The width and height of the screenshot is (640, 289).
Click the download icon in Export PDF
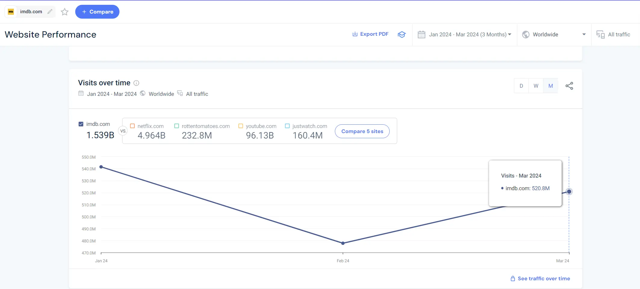point(355,34)
